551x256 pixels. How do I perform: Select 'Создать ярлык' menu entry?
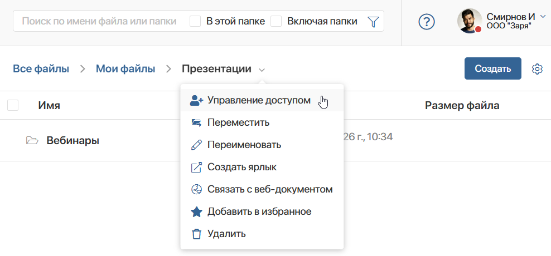click(262, 167)
